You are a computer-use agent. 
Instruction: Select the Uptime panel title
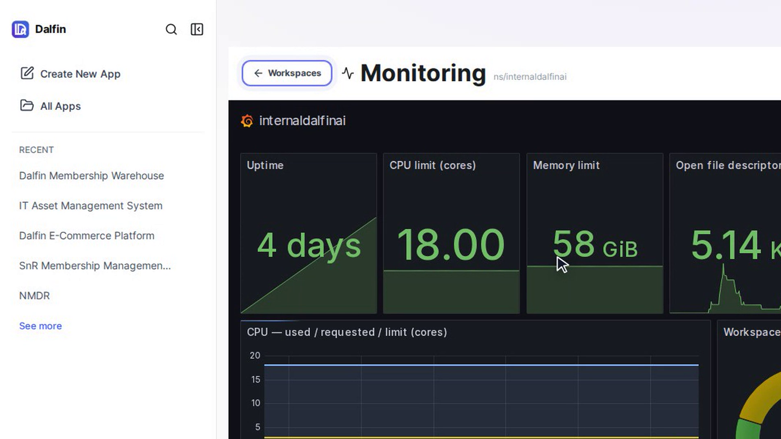[265, 165]
